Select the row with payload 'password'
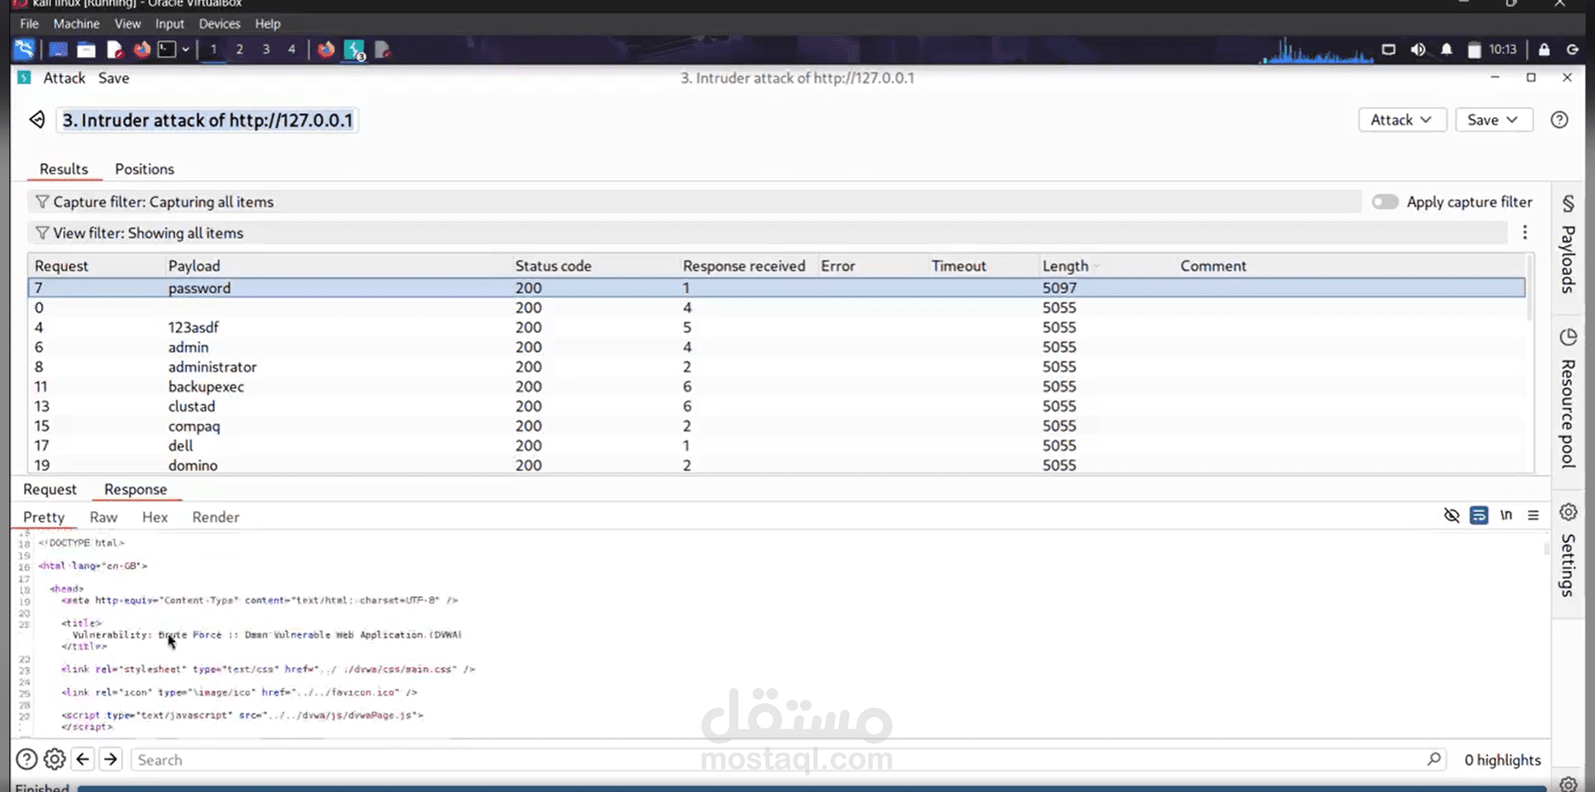Screen dimensions: 1595x792 coord(776,288)
